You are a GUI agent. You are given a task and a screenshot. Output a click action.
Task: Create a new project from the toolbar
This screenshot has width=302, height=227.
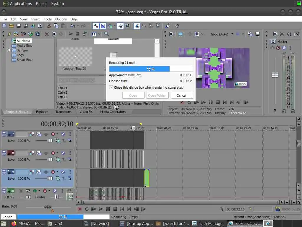pos(4,26)
